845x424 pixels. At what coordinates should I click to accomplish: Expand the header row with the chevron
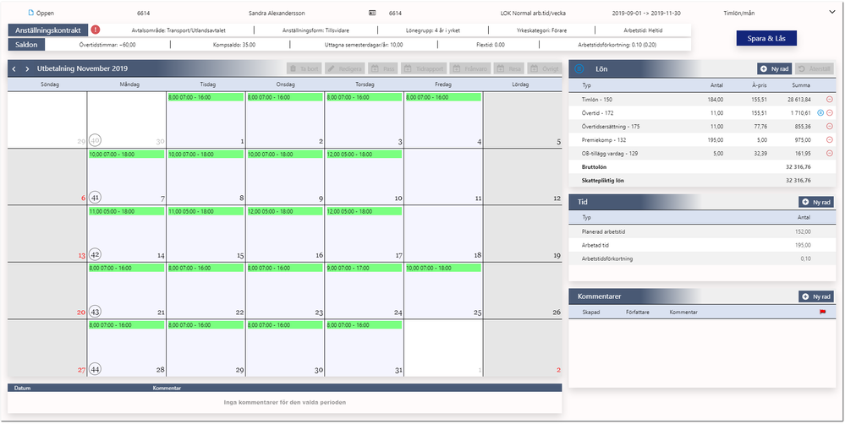[831, 13]
